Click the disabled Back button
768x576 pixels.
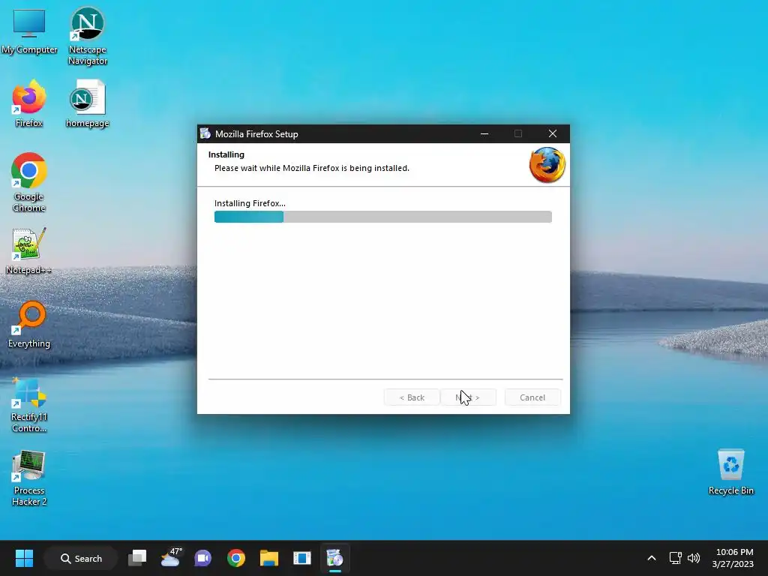(412, 397)
